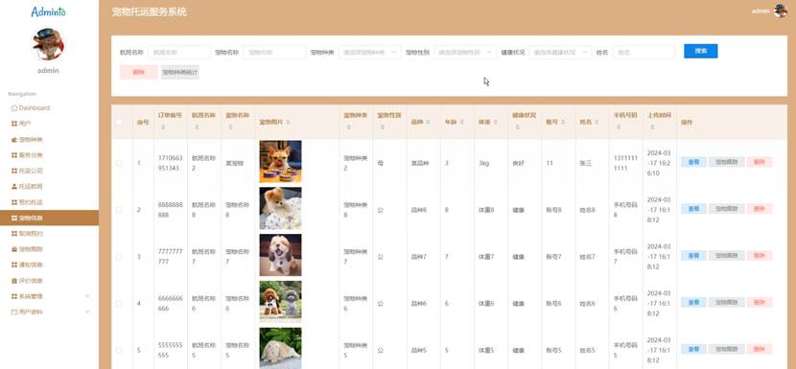
Task: Click the 评价信息 sidebar icon
Action: 14,281
